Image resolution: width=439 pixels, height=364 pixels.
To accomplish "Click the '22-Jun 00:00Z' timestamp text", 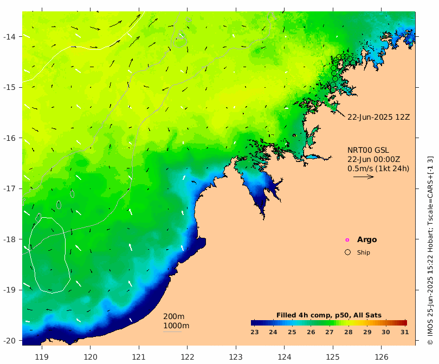I will 373,159.
